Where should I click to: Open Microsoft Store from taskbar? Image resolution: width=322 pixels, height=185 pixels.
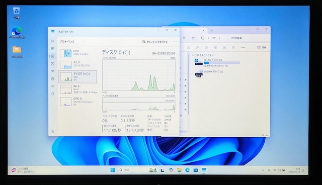tap(196, 170)
